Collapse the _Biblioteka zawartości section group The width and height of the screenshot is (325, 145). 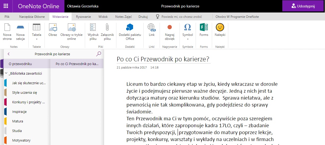[6, 74]
